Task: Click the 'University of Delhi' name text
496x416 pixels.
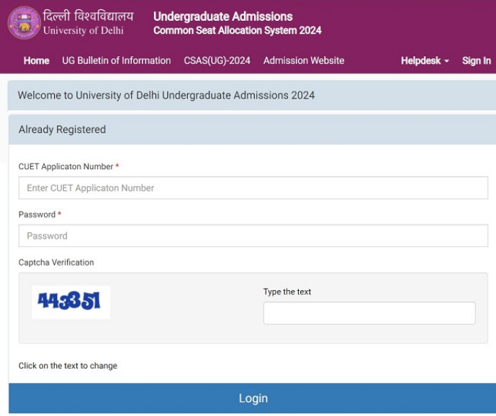Action: [x=84, y=30]
